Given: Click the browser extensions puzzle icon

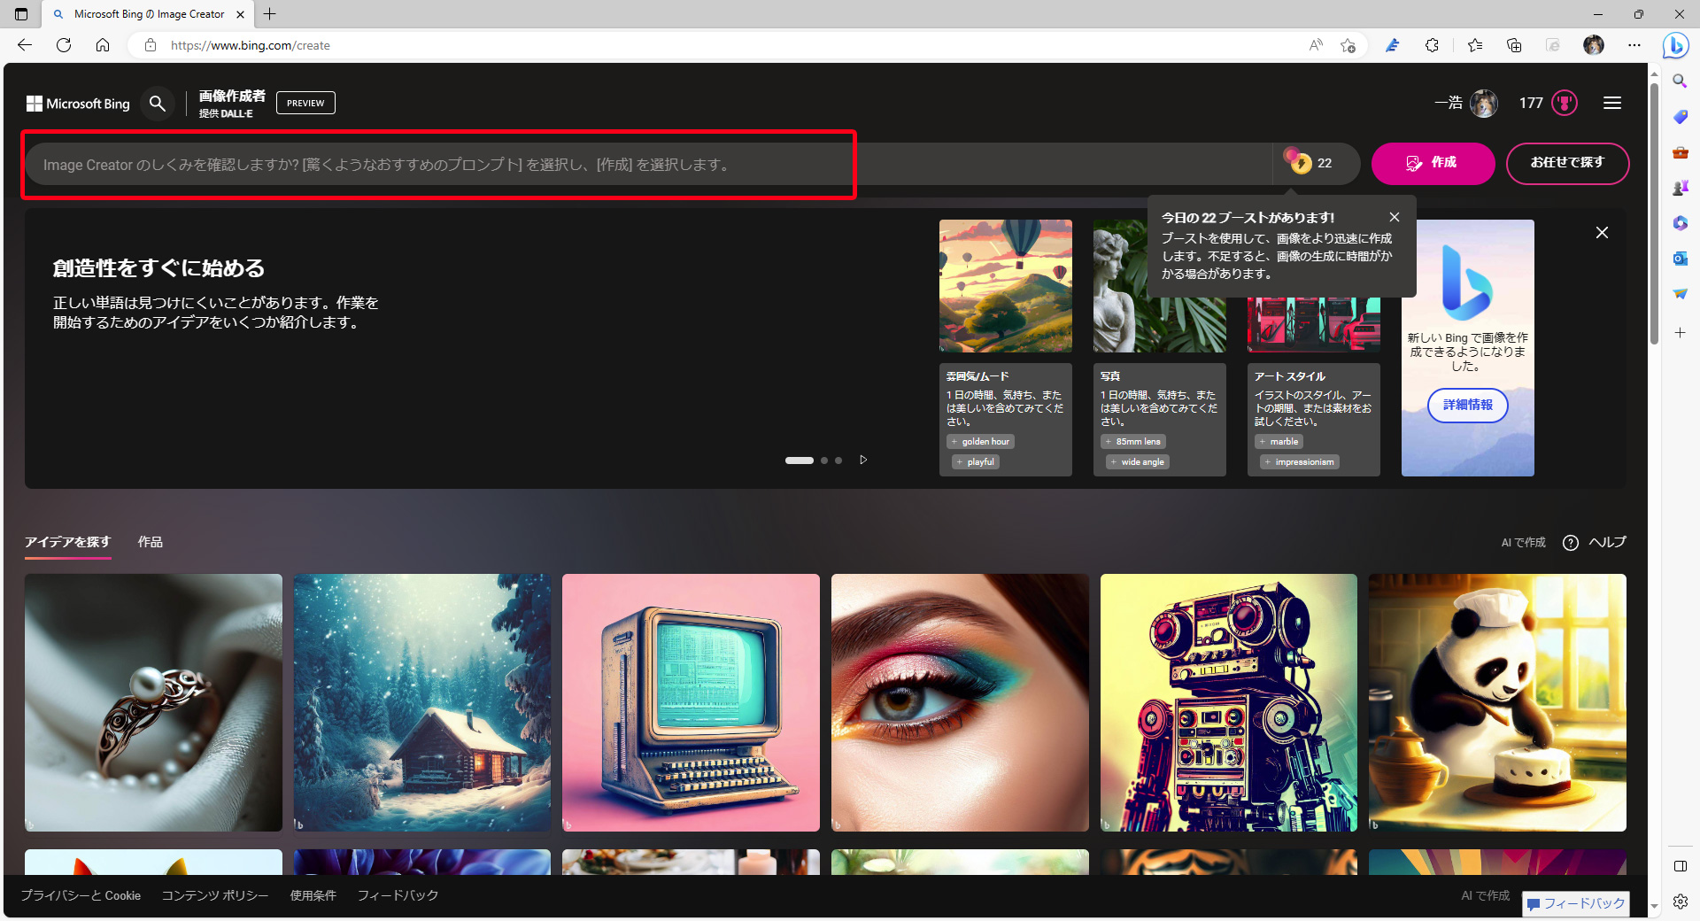Looking at the screenshot, I should click(1432, 45).
